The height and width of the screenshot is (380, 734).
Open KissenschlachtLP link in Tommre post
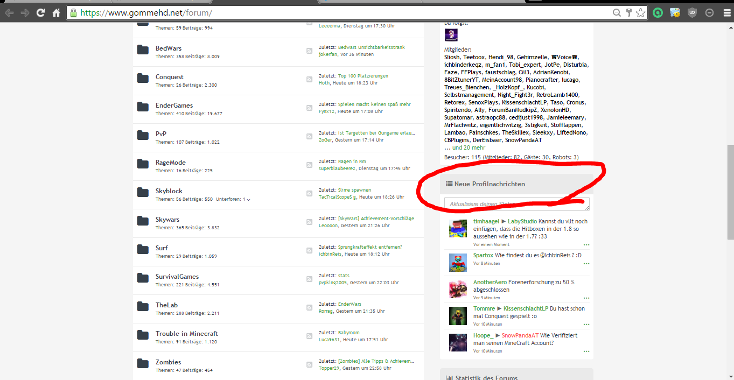pos(526,309)
